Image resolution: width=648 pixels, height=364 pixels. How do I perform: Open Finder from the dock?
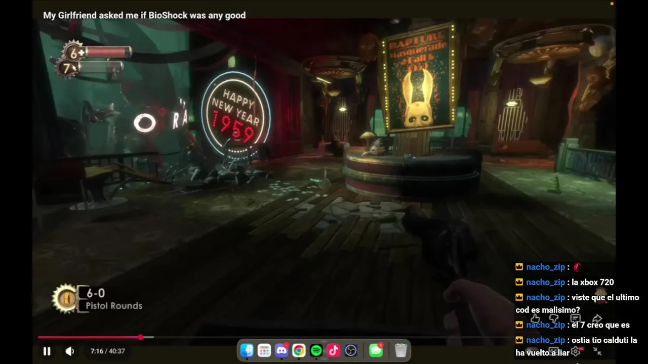point(247,350)
